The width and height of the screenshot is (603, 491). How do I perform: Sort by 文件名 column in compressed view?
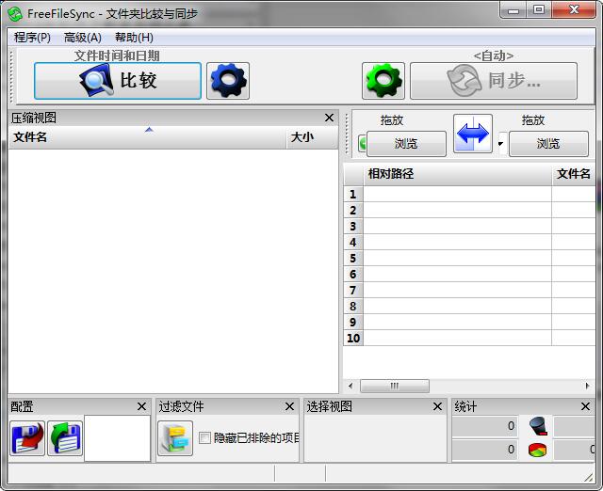[147, 137]
